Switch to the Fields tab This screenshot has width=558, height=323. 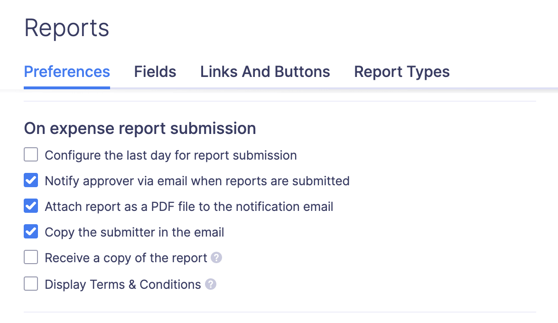155,72
